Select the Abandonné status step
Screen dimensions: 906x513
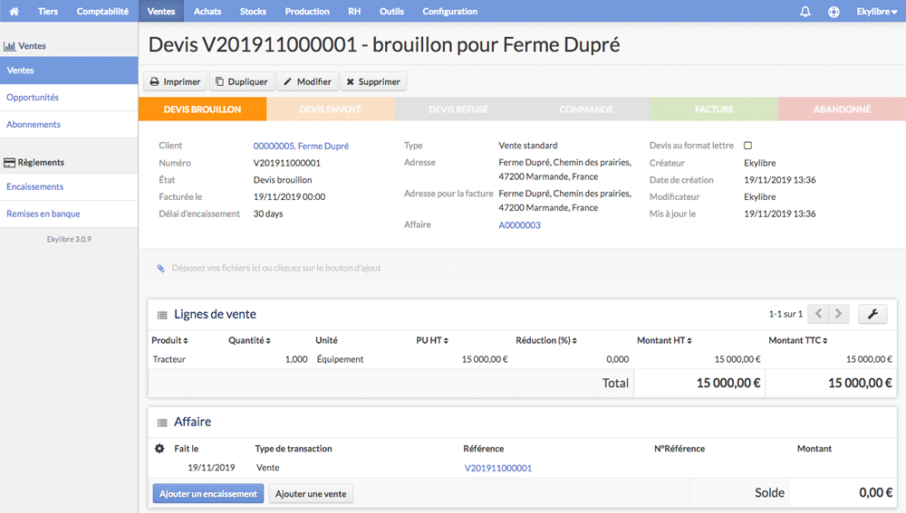842,109
